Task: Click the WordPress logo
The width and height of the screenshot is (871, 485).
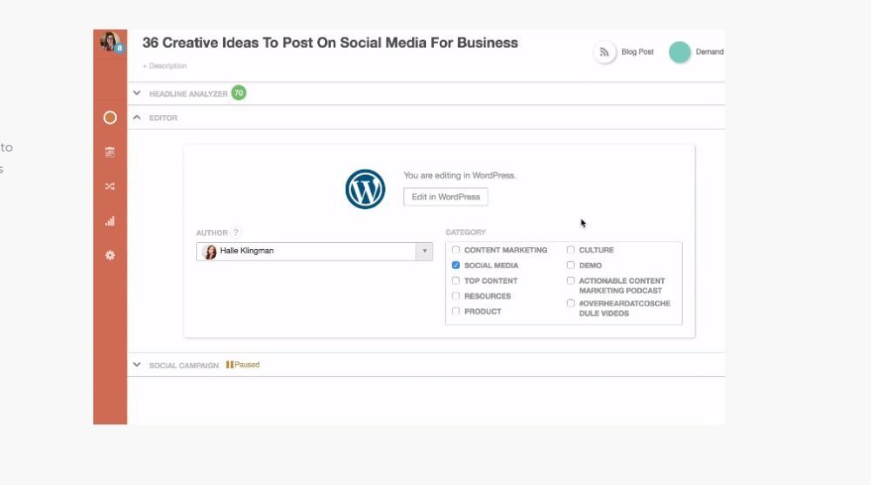Action: [x=365, y=189]
